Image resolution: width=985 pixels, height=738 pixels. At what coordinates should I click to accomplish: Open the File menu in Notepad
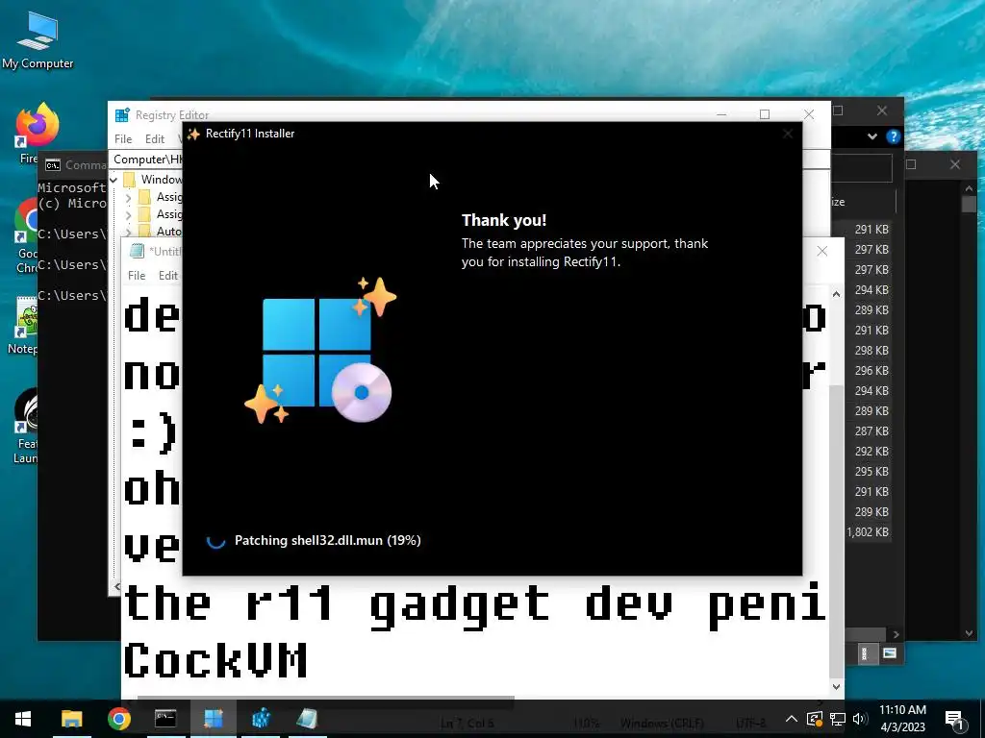(137, 276)
